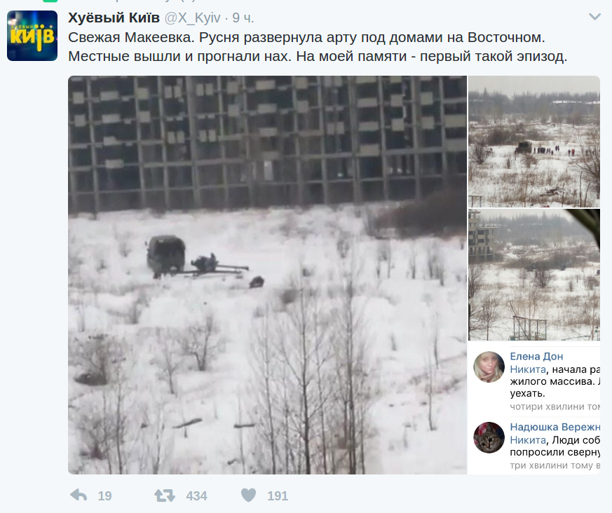
Task: Open top-right photo of people near truck
Action: point(534,142)
